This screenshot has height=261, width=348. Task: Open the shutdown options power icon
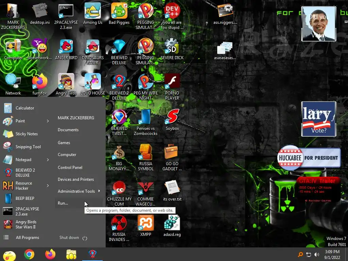tap(85, 238)
